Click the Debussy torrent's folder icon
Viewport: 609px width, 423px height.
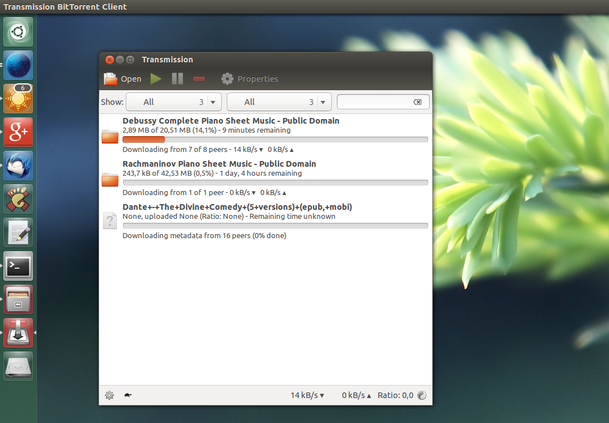tap(110, 136)
